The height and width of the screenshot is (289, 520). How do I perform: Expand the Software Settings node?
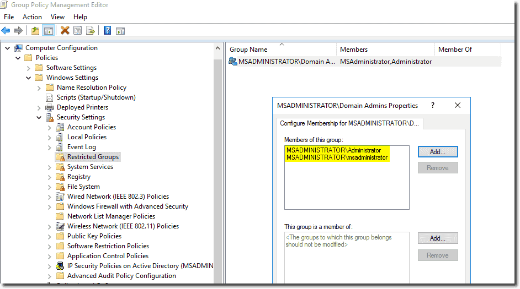coord(29,68)
